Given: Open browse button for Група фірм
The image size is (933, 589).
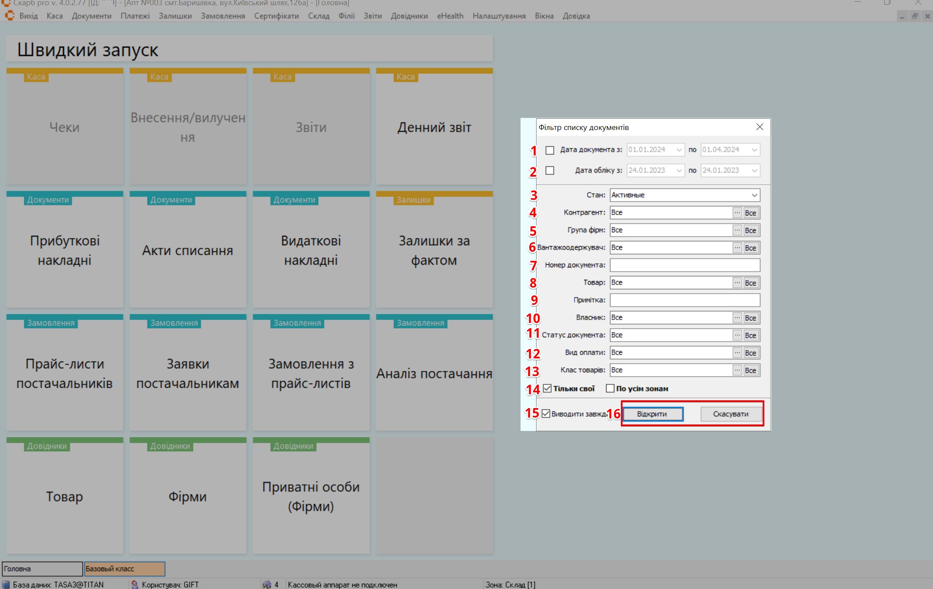Looking at the screenshot, I should coord(737,231).
